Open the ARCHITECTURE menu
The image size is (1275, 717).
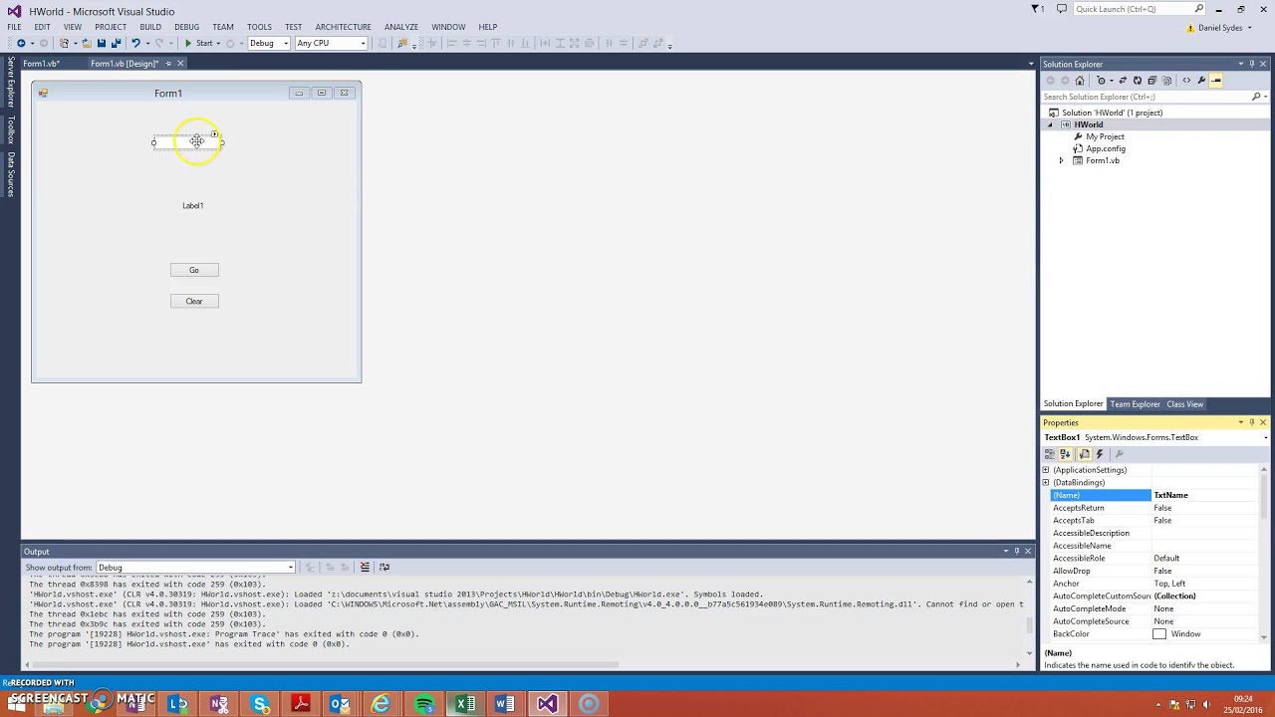[x=343, y=27]
